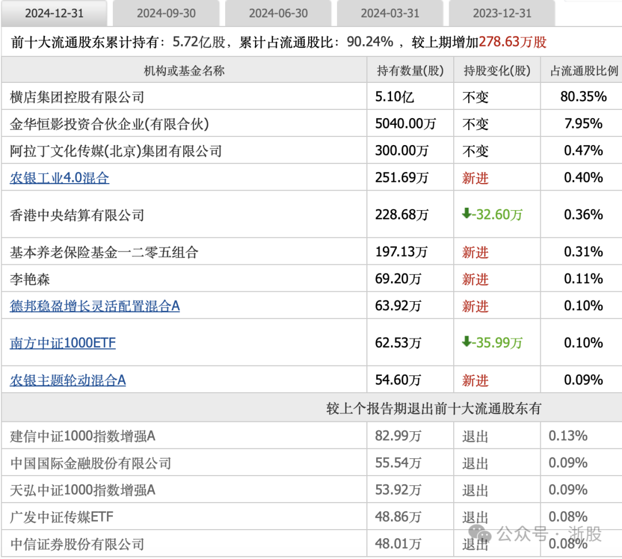
Task: Click the 48.86万 exited holding value
Action: 398,518
